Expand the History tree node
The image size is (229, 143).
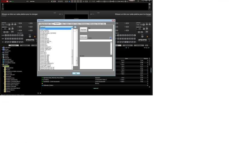coord(2,54)
